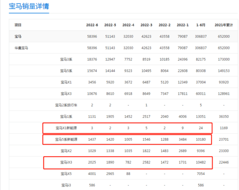
Task: Select the 2022-5 column header
Action: point(110,25)
